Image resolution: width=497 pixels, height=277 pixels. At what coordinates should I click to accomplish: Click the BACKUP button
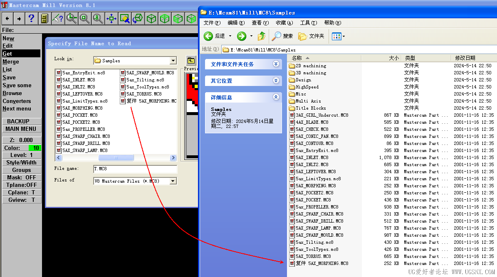(x=22, y=122)
